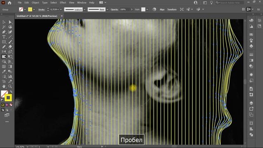The height and width of the screenshot is (148, 263).
Task: Open the graphic Style dropdown
Action: (147, 9)
